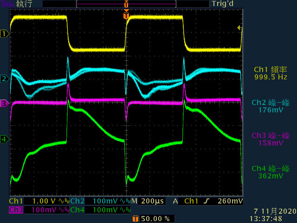Click the Ch2 cyan channel marker
Screen dimensions: 297x223
tap(5, 79)
